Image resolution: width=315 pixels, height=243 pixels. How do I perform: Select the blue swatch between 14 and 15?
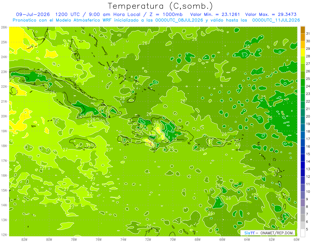point(303,158)
